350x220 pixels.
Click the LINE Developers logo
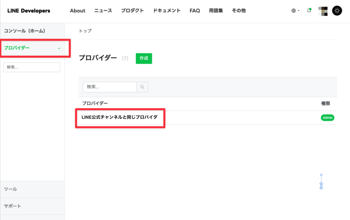click(29, 11)
